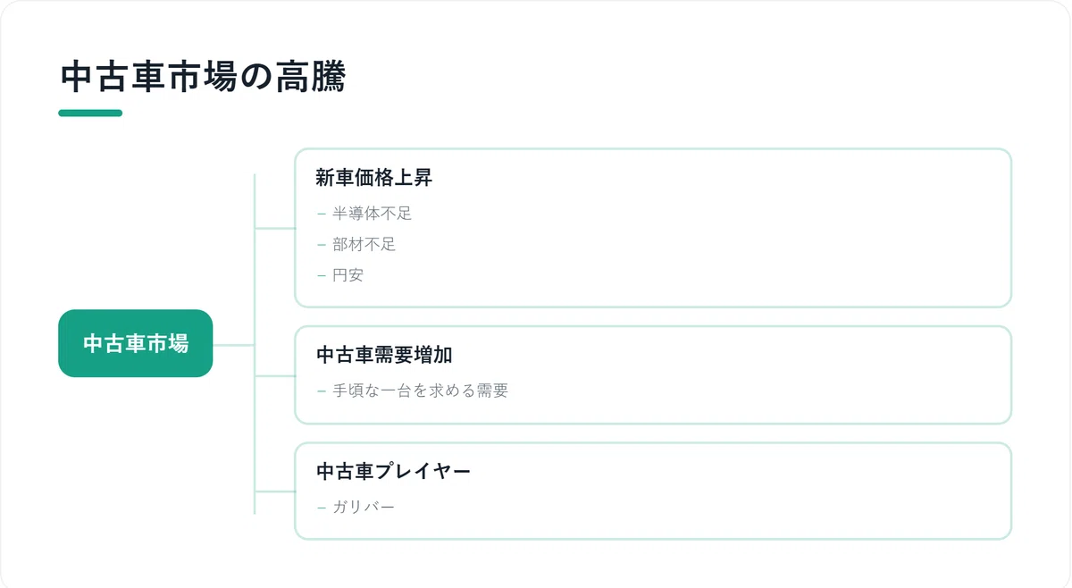Click the 中古車プレイヤー heading
This screenshot has width=1072, height=588.
(393, 471)
